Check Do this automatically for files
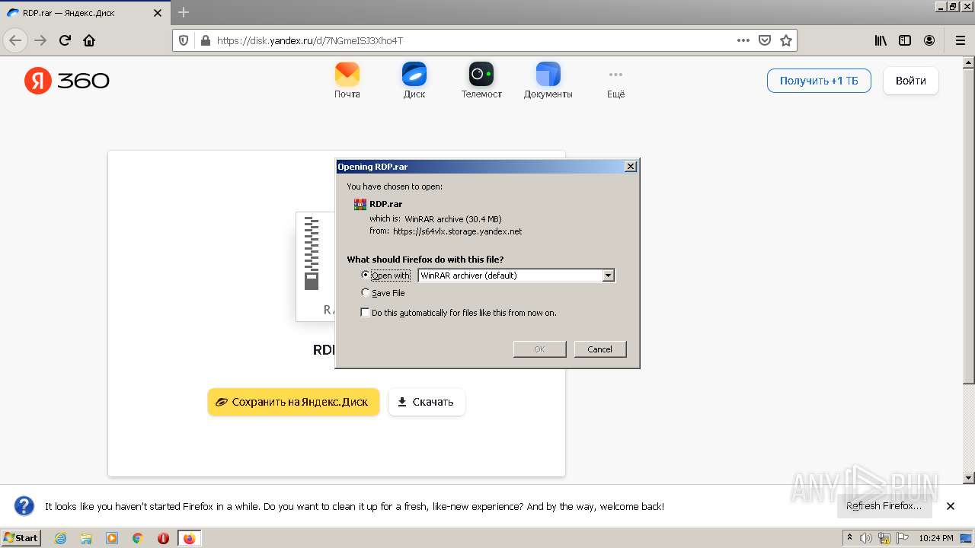The width and height of the screenshot is (975, 548). tap(365, 313)
